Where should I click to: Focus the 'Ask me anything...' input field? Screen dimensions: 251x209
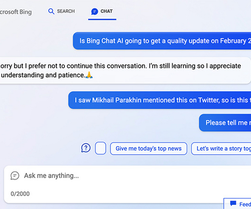click(x=127, y=184)
